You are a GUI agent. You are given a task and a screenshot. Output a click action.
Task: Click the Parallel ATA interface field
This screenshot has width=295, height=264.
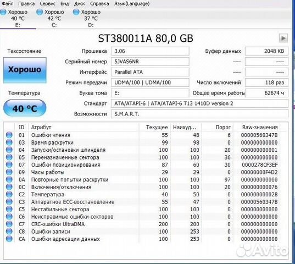click(150, 72)
